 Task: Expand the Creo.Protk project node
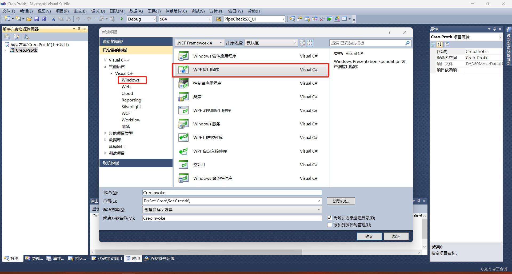(5, 50)
